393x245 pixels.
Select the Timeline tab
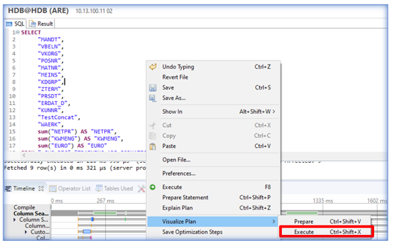click(24, 188)
